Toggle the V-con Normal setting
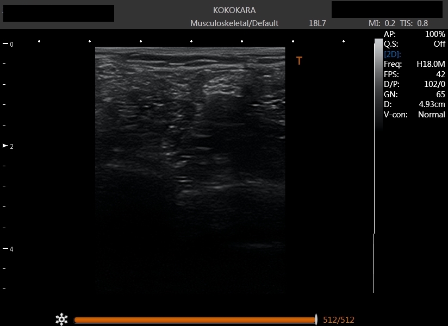Image resolution: width=448 pixels, height=326 pixels. coord(431,115)
